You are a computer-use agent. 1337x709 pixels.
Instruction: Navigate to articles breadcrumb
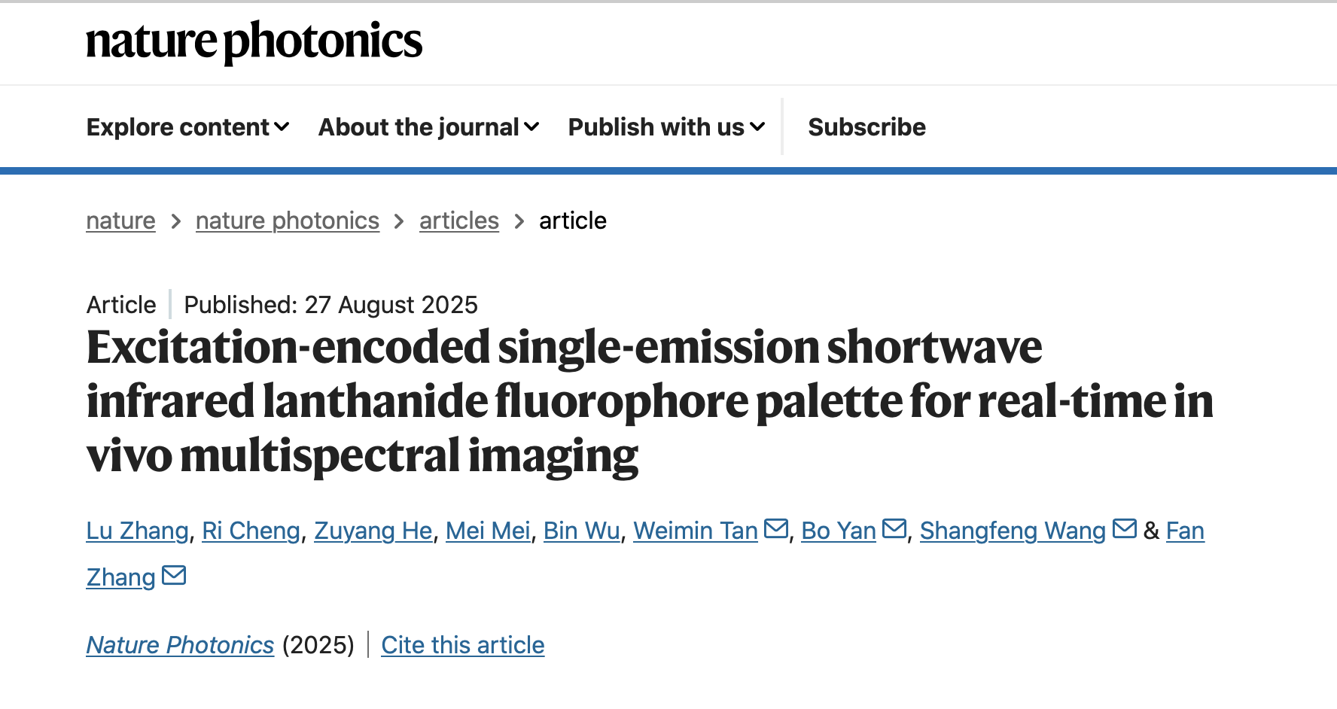(x=458, y=221)
